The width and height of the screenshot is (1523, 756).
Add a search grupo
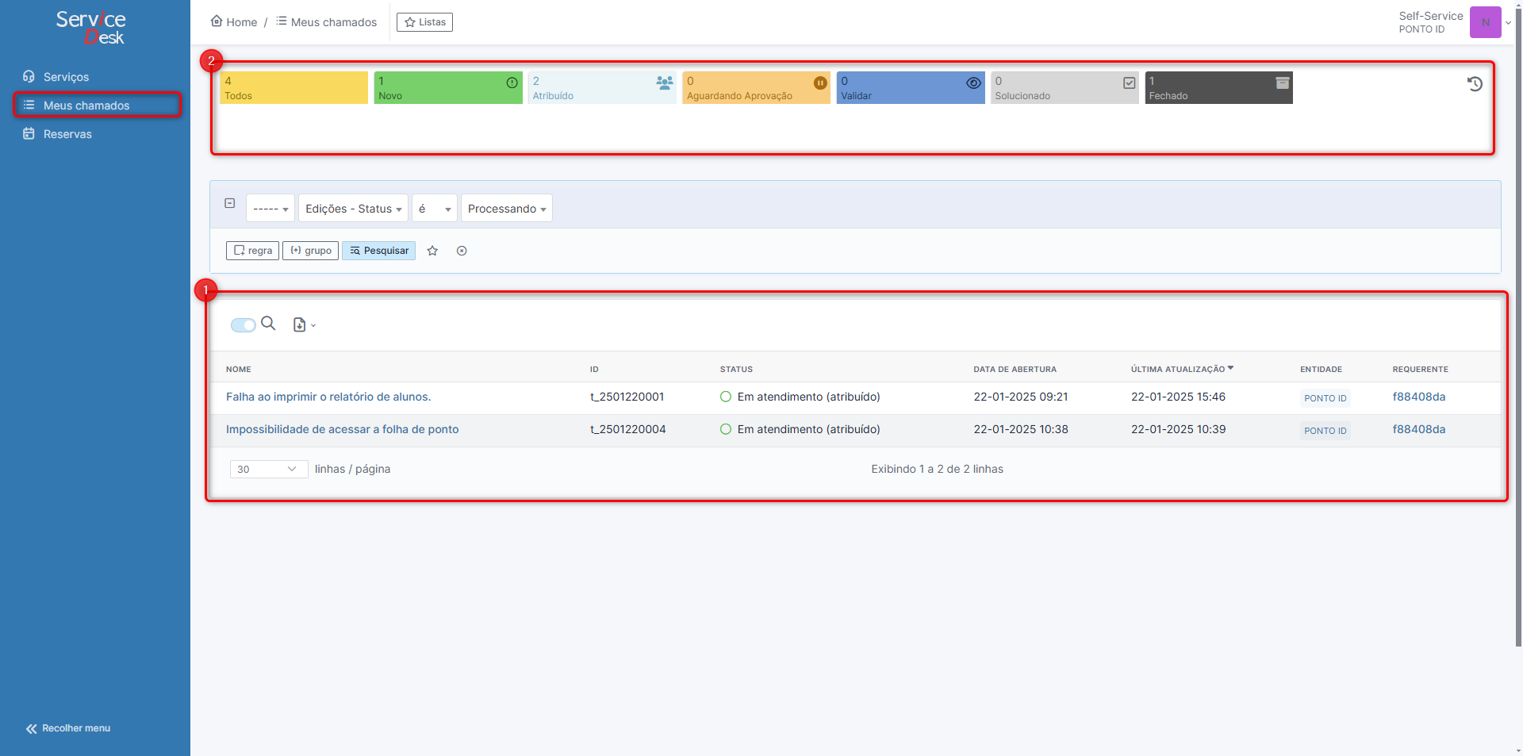pos(310,251)
